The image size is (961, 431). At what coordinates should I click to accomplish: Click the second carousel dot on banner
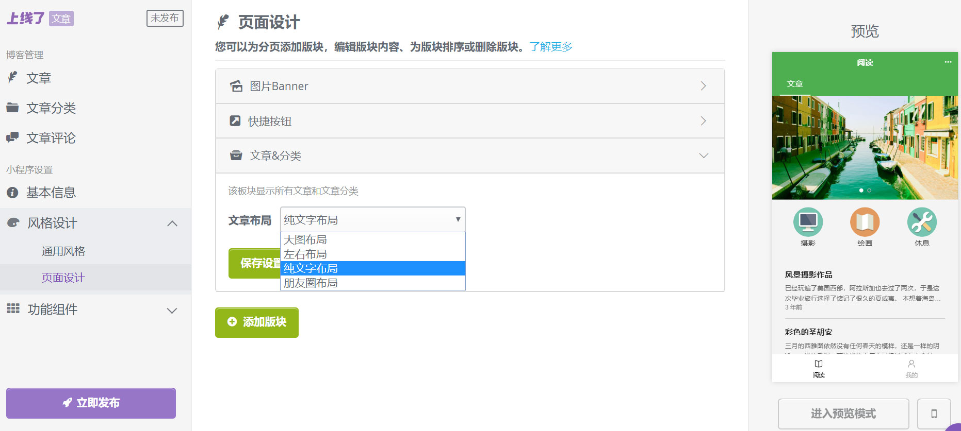point(869,191)
